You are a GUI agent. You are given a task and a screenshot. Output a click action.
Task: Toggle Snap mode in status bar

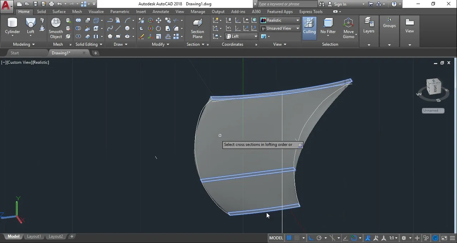pos(297,238)
